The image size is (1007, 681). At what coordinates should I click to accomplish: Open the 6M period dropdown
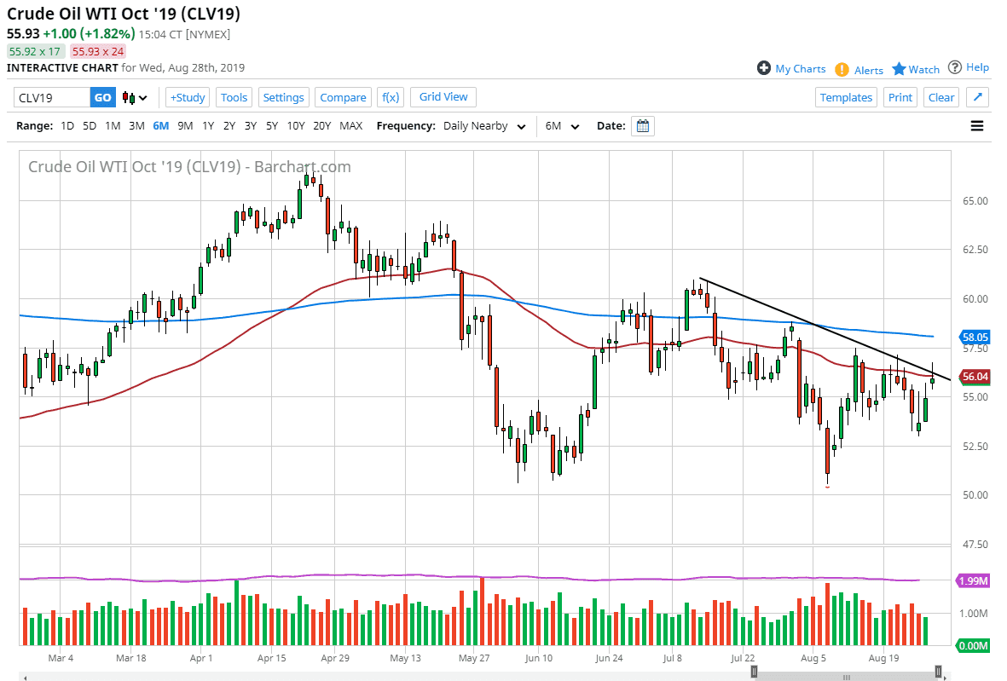coord(563,125)
